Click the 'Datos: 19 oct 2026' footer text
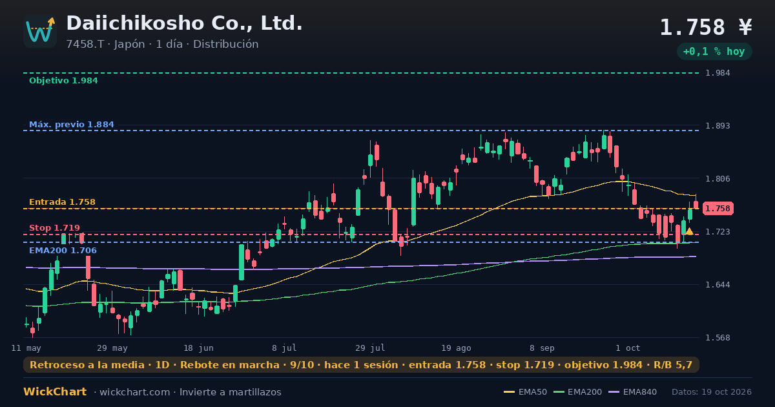The height and width of the screenshot is (407, 775). (x=712, y=392)
